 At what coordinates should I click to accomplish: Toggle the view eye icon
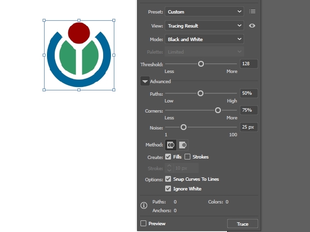(x=252, y=26)
